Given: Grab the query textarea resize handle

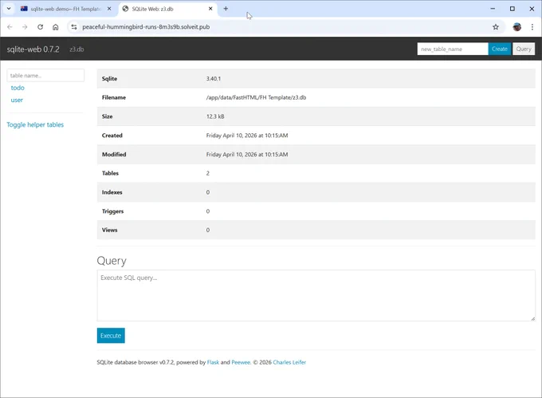Looking at the screenshot, I should tap(532, 318).
